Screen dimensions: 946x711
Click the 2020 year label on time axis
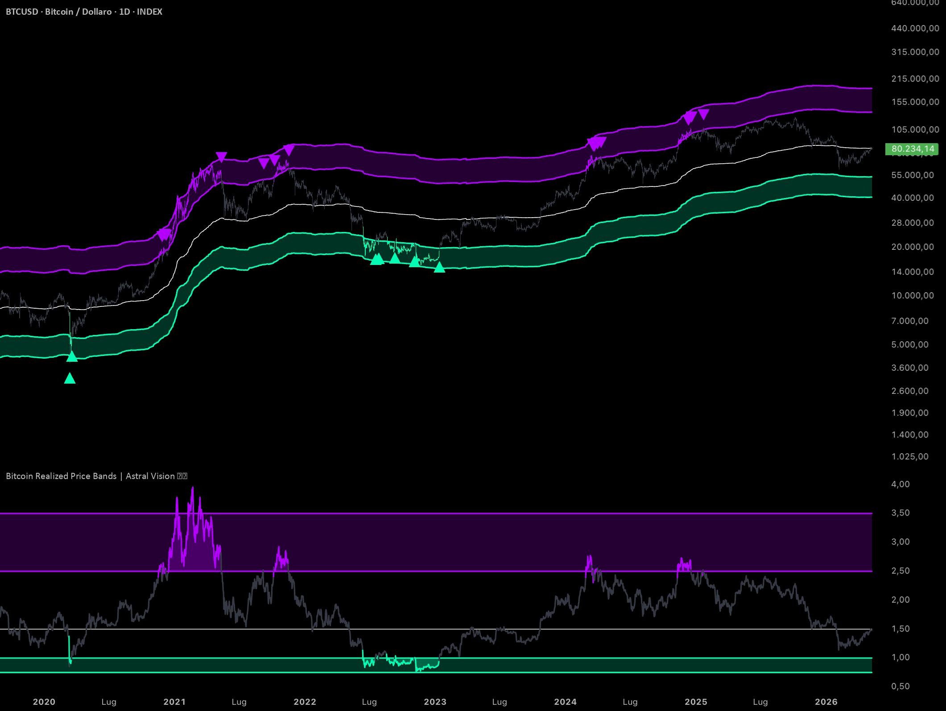(44, 702)
